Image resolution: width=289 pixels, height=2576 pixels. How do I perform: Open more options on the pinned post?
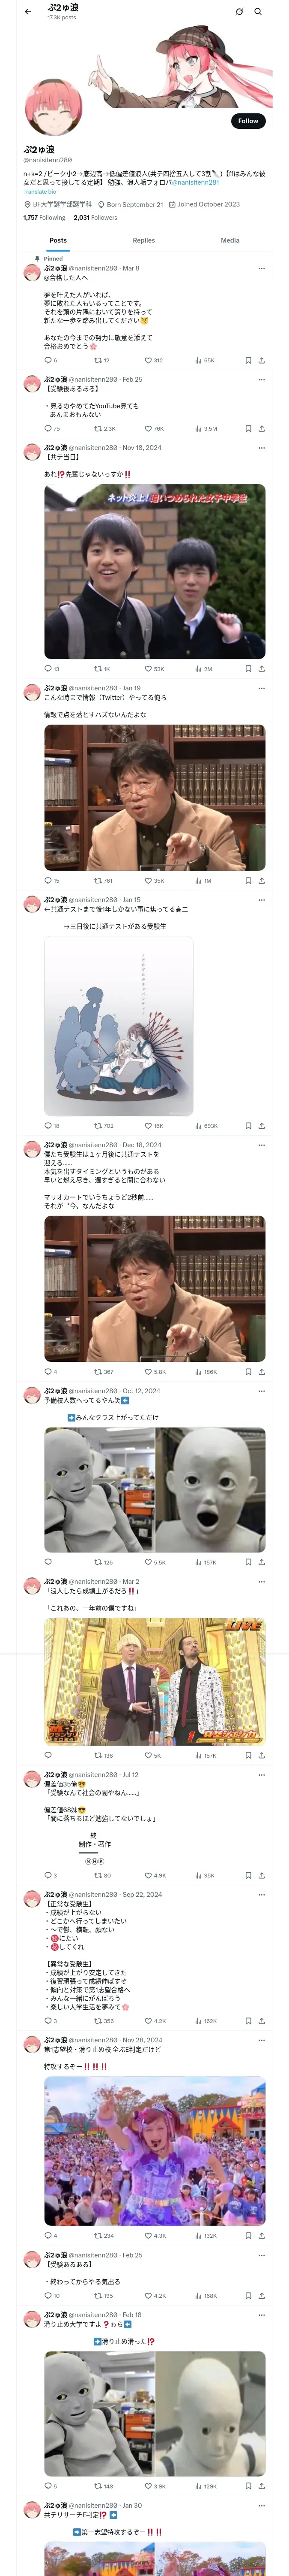click(x=261, y=268)
